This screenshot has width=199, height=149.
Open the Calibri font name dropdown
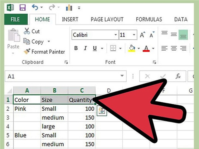tap(115, 35)
